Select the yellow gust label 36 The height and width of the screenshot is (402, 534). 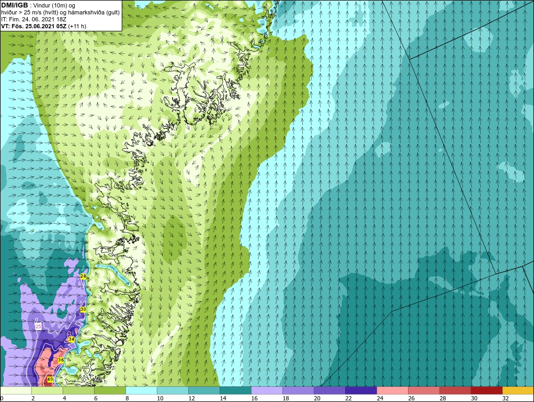61,360
